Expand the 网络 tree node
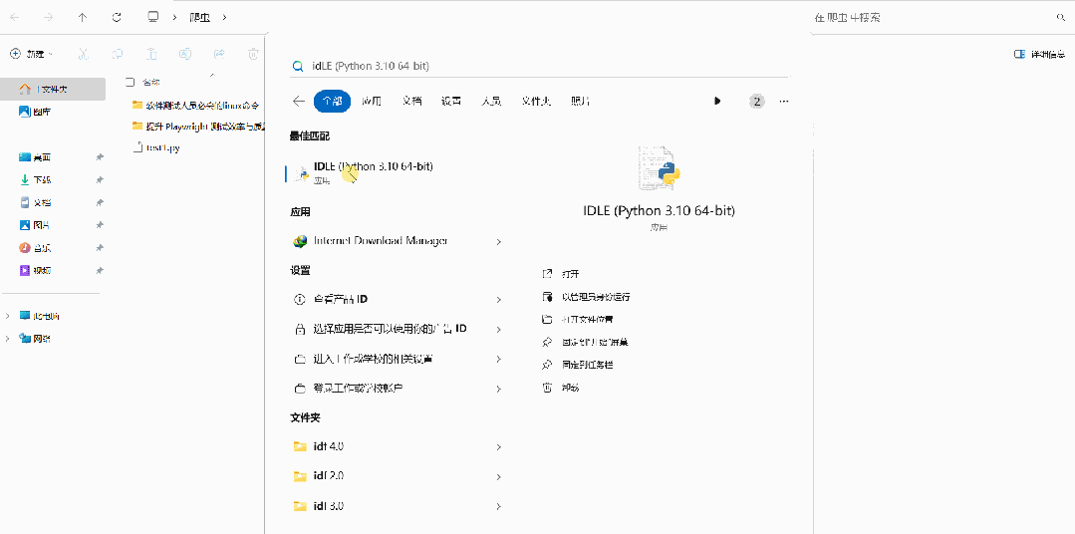This screenshot has width=1075, height=534. point(8,339)
